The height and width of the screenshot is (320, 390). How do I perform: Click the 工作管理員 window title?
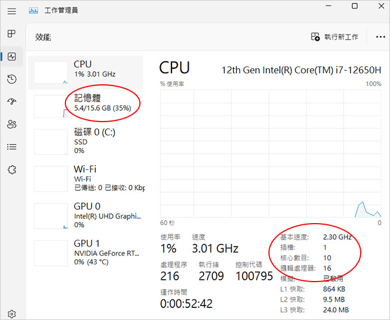pyautogui.click(x=61, y=10)
